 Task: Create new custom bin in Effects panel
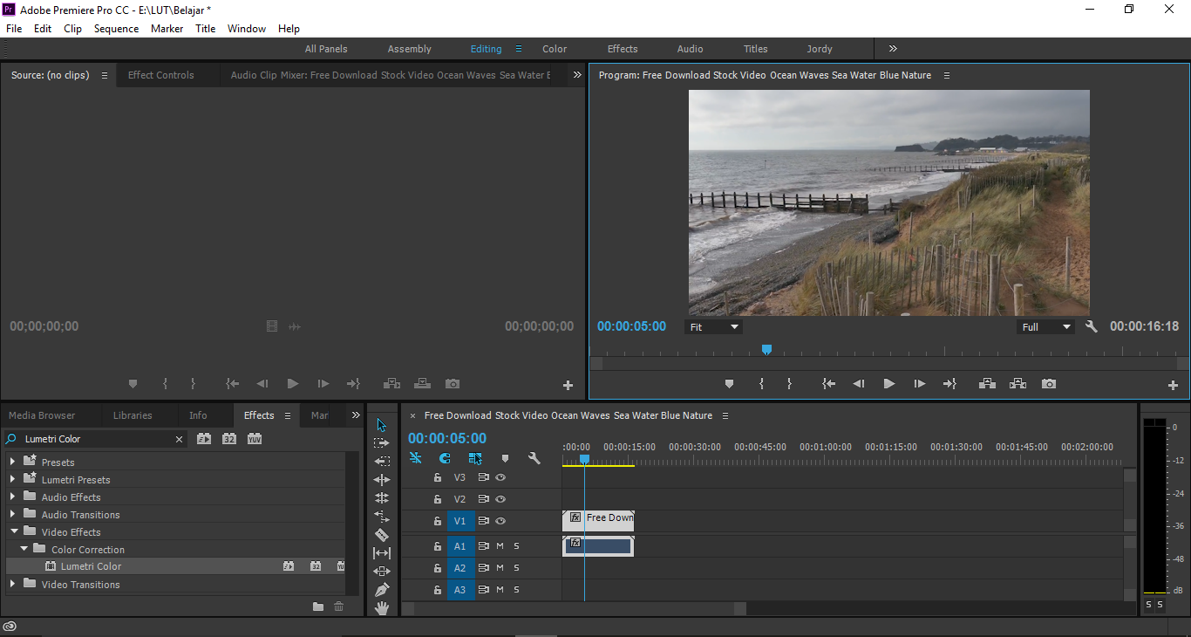[x=318, y=606]
